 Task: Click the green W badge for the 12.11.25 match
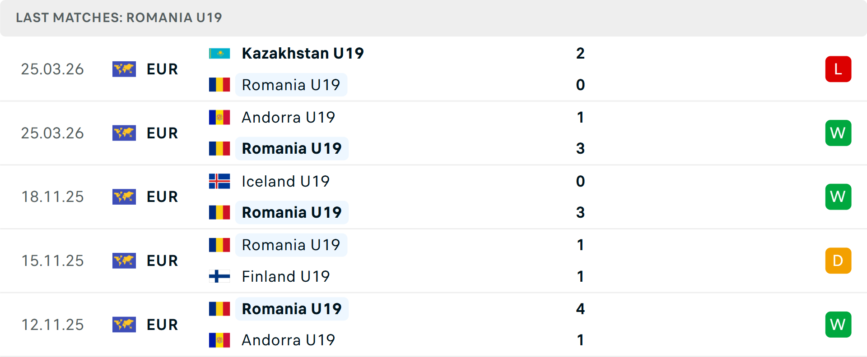(838, 324)
